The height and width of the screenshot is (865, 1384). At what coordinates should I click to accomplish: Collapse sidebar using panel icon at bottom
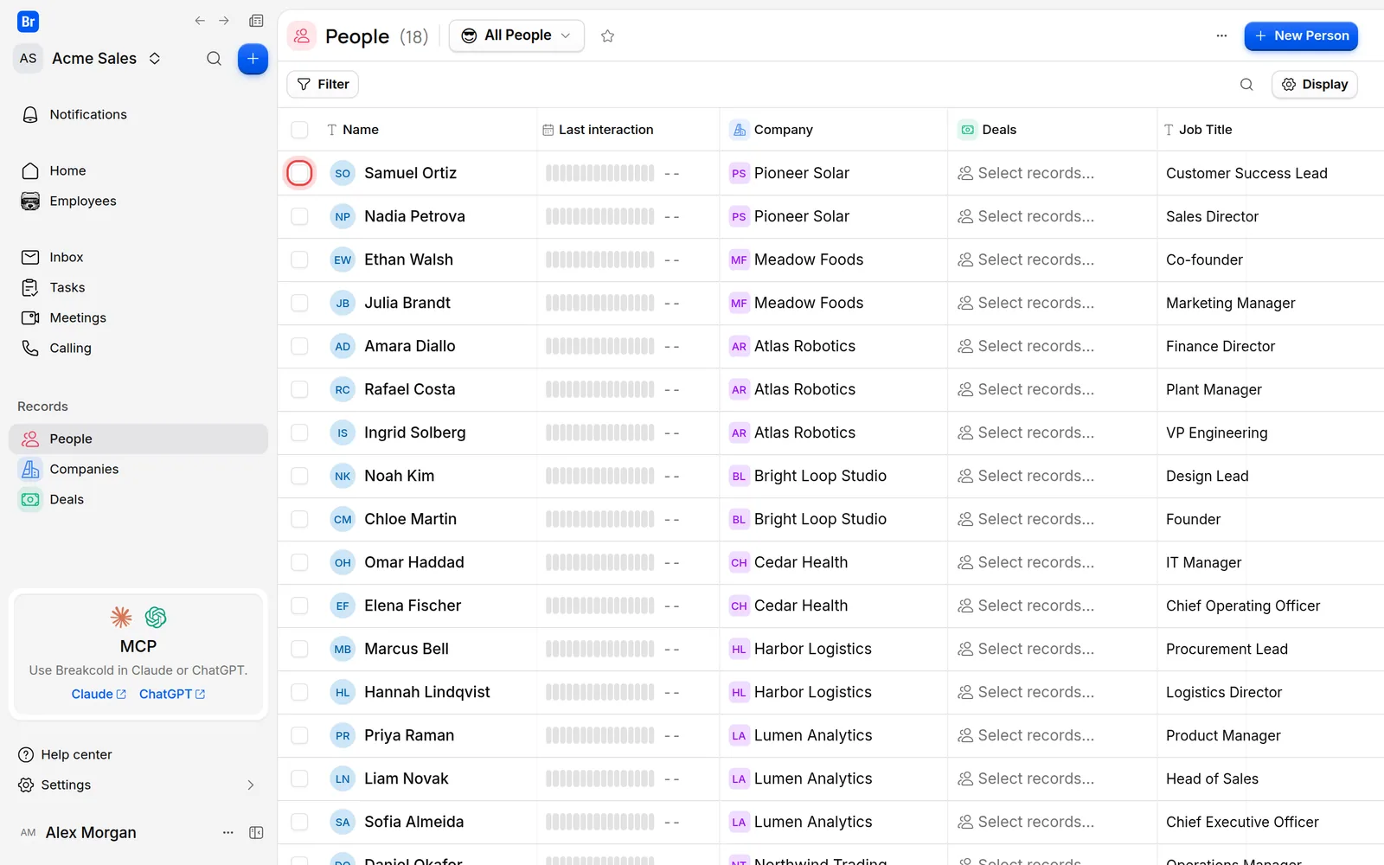click(256, 832)
